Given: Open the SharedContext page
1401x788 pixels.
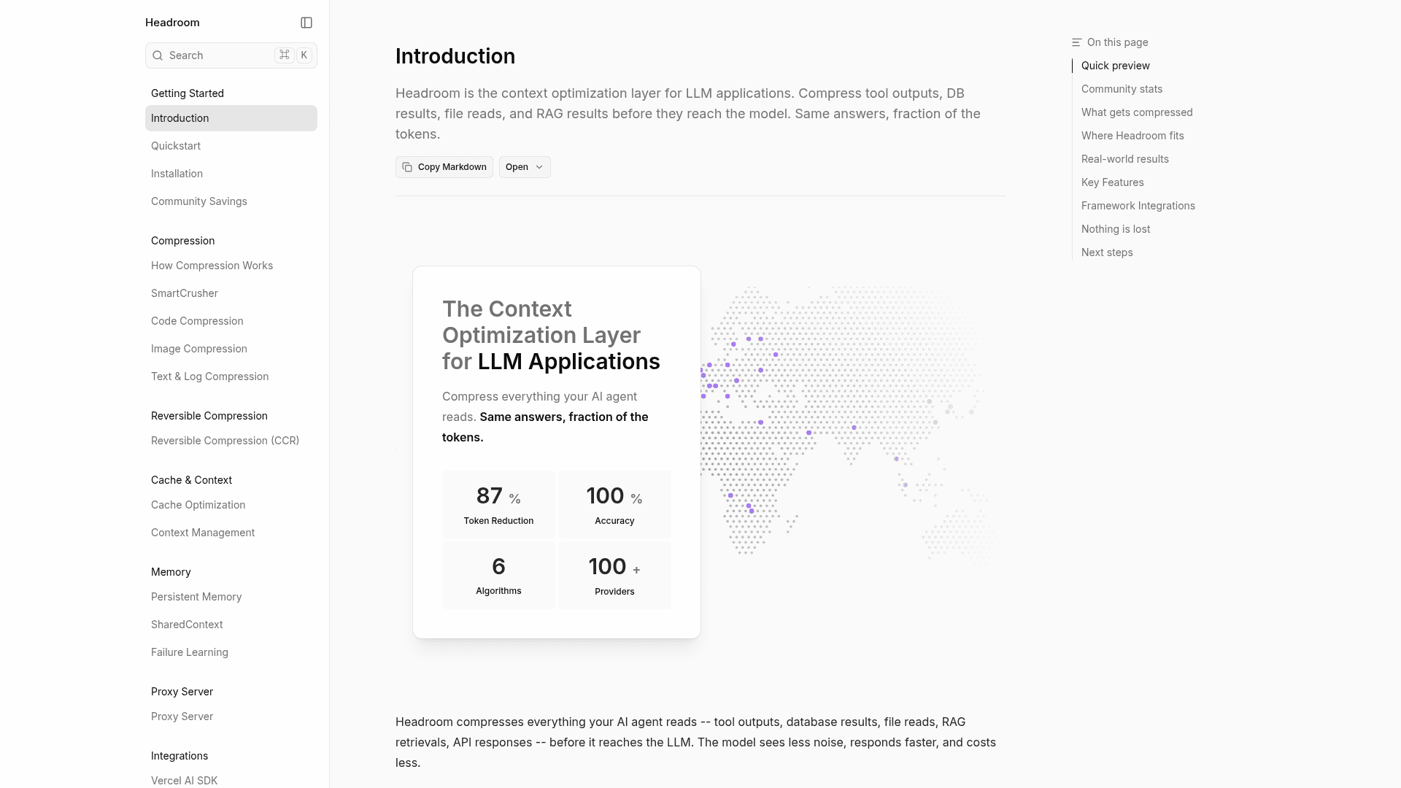Looking at the screenshot, I should (x=231, y=625).
